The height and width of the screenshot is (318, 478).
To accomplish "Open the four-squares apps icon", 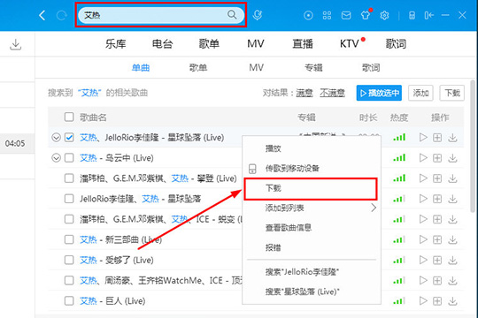I will pos(327,15).
